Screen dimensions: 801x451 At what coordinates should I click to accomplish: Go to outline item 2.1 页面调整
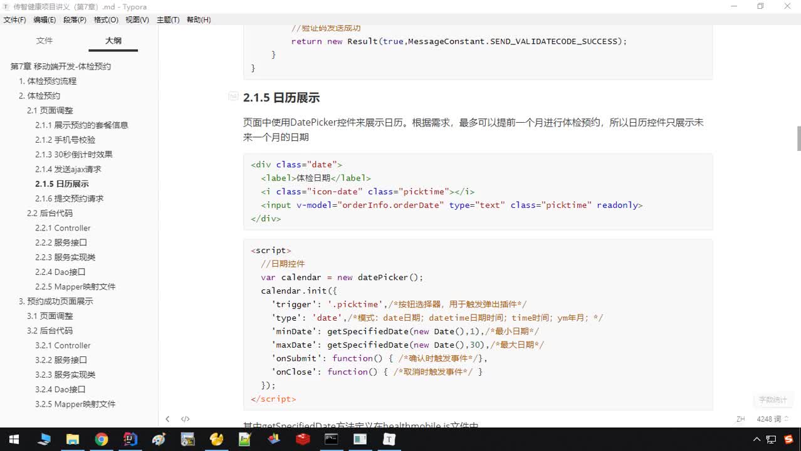(50, 110)
